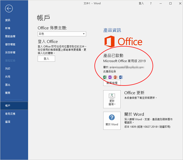Viewport: 183px width, 160px height.
Task: Select the 帳戶 sidebar item
Action: pyautogui.click(x=14, y=106)
